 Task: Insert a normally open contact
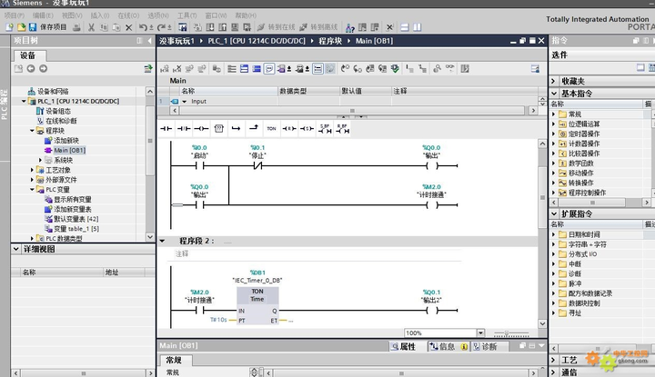coord(166,129)
